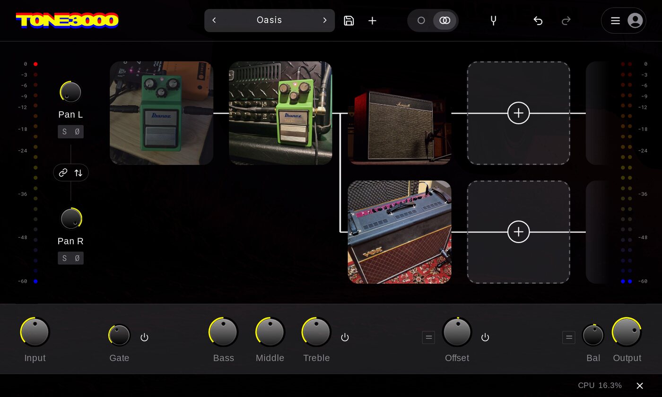The height and width of the screenshot is (397, 662).
Task: Create a new preset with plus icon
Action: (373, 20)
